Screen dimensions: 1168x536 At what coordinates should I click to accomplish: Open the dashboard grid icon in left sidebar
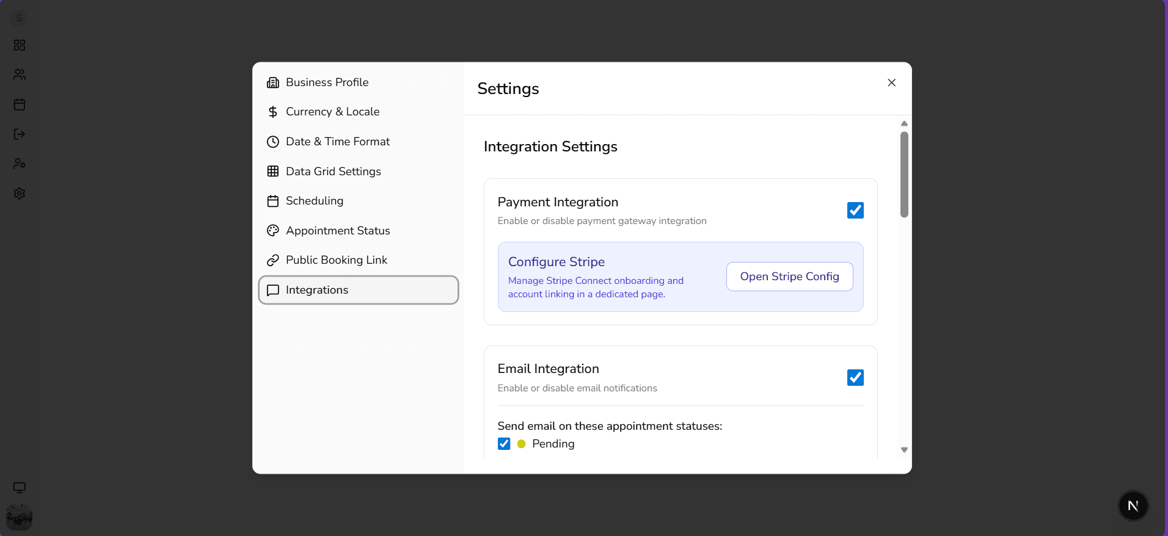click(x=20, y=45)
